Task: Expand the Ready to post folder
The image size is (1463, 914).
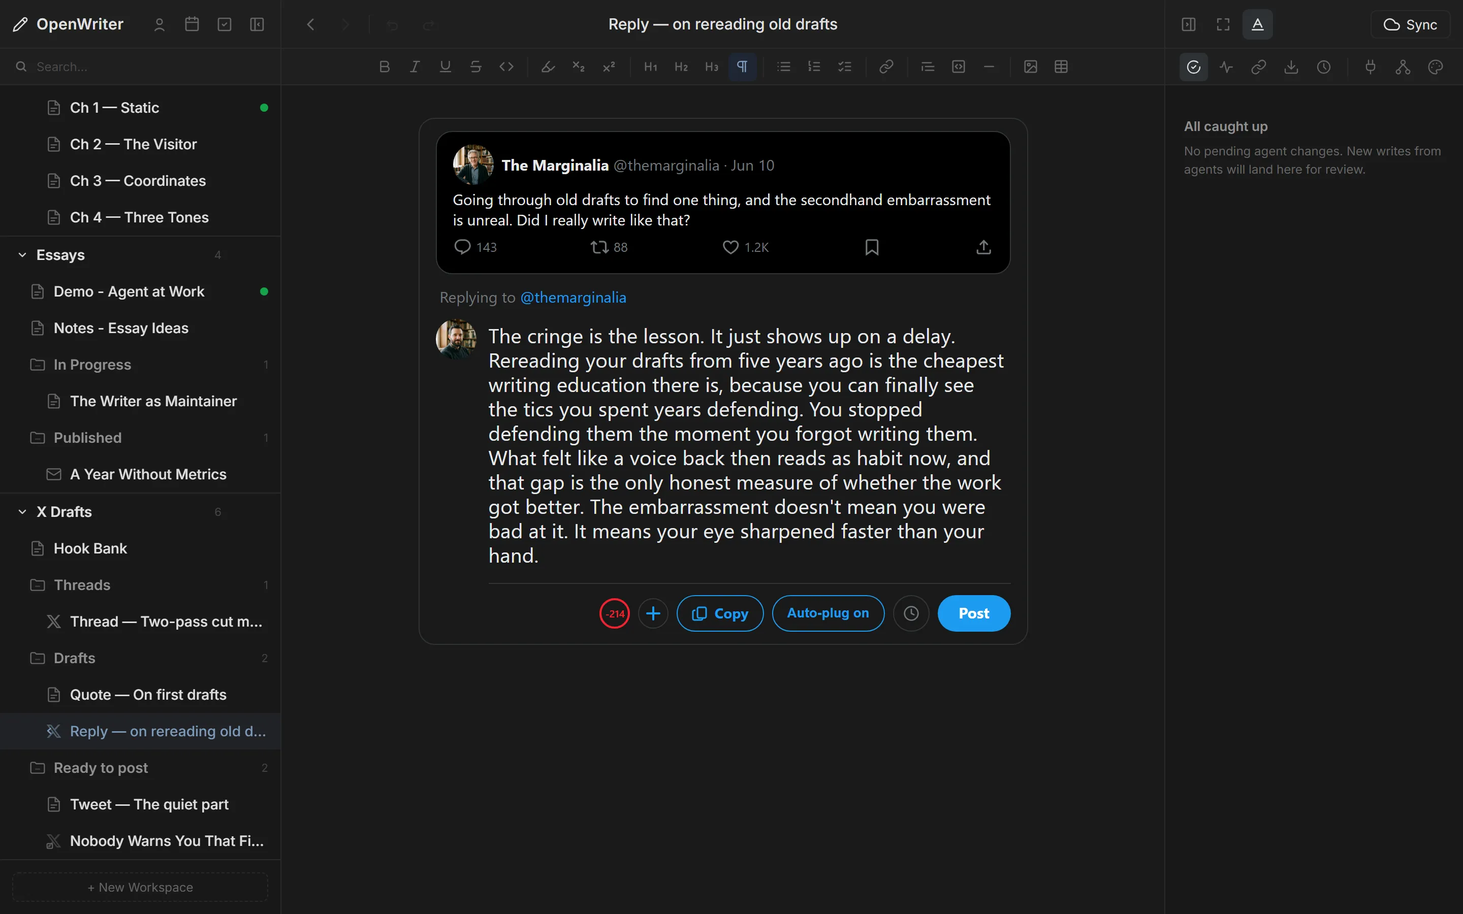Action: [140, 768]
